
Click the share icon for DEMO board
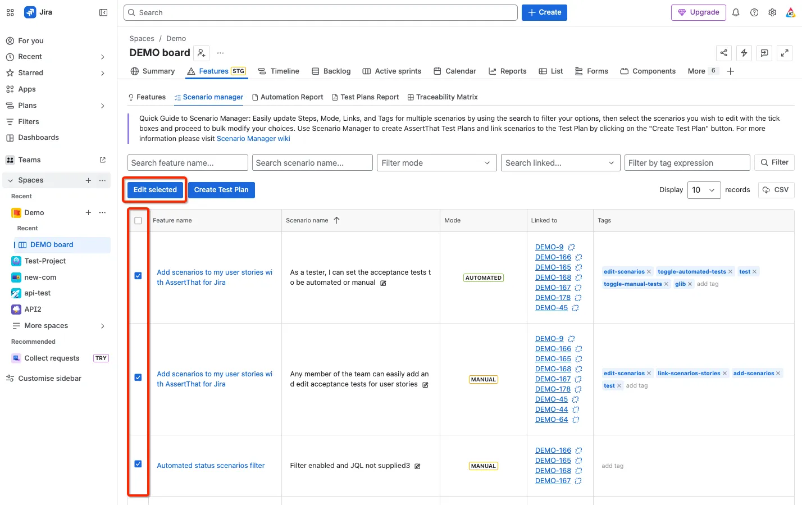[x=723, y=53]
